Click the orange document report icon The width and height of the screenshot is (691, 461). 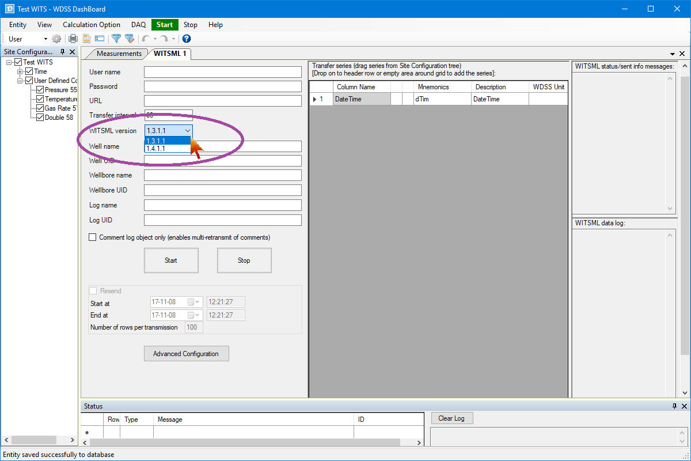87,39
